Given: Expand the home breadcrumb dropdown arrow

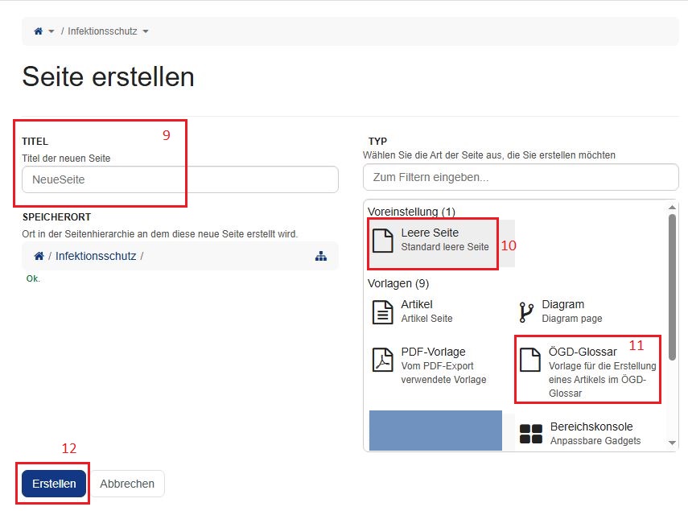Looking at the screenshot, I should point(51,31).
